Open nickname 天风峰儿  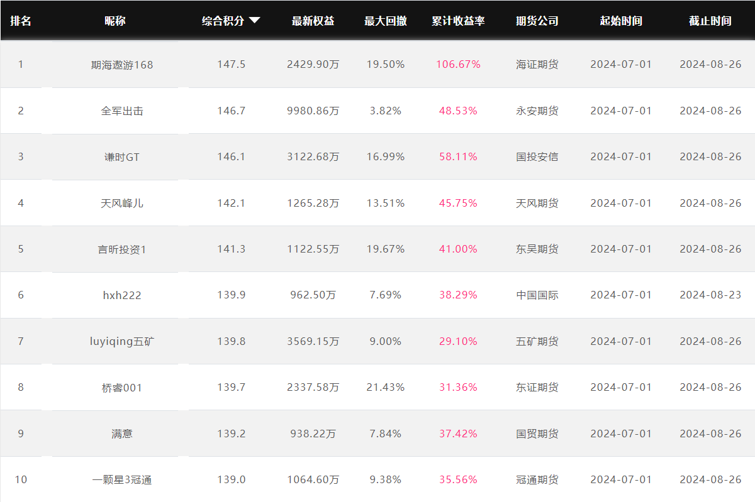(122, 203)
